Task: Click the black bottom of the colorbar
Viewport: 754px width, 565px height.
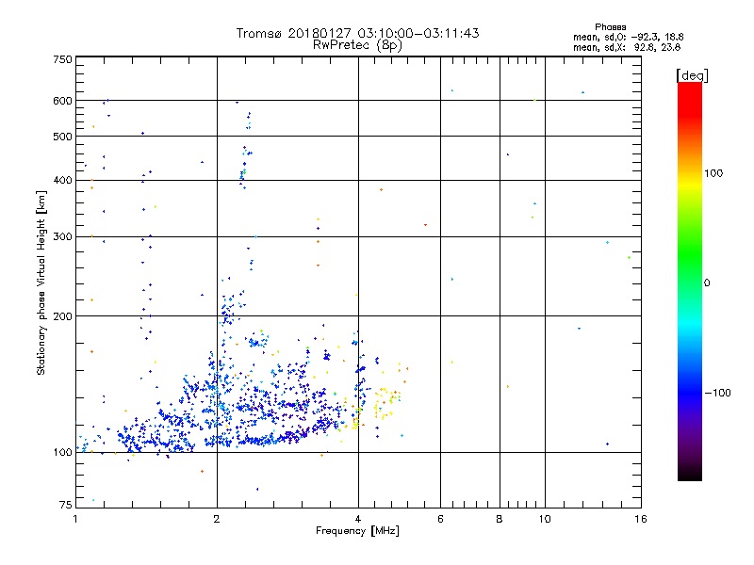Action: tap(690, 474)
